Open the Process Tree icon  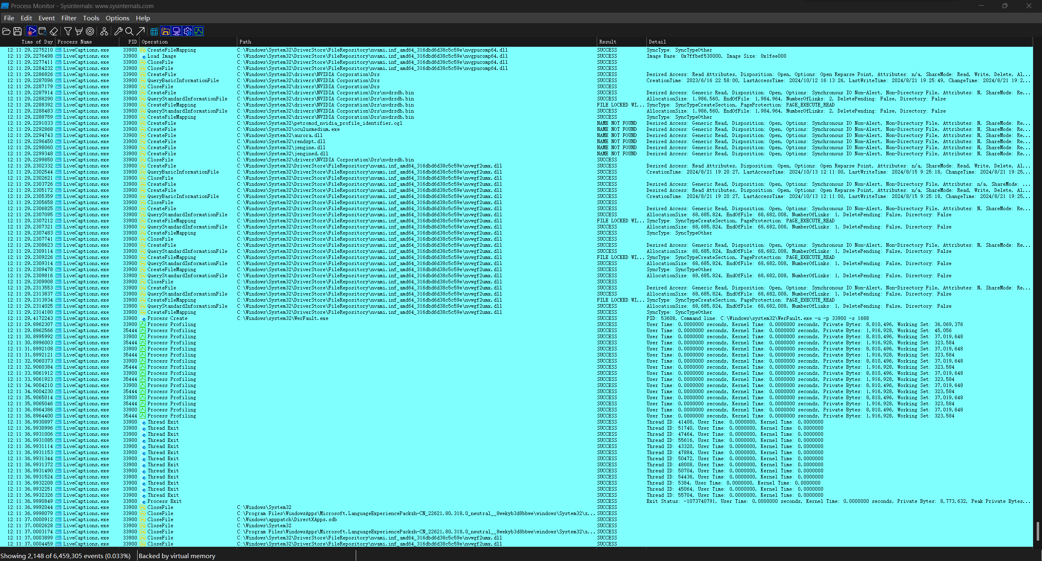click(x=104, y=31)
